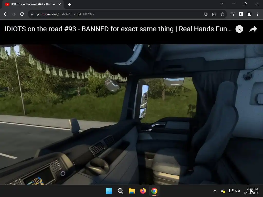View site info via the lock icon
Screen dimensions: 263x197
click(32, 14)
